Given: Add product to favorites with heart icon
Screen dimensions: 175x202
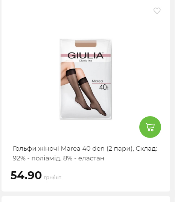Looking at the screenshot, I should coord(157,11).
